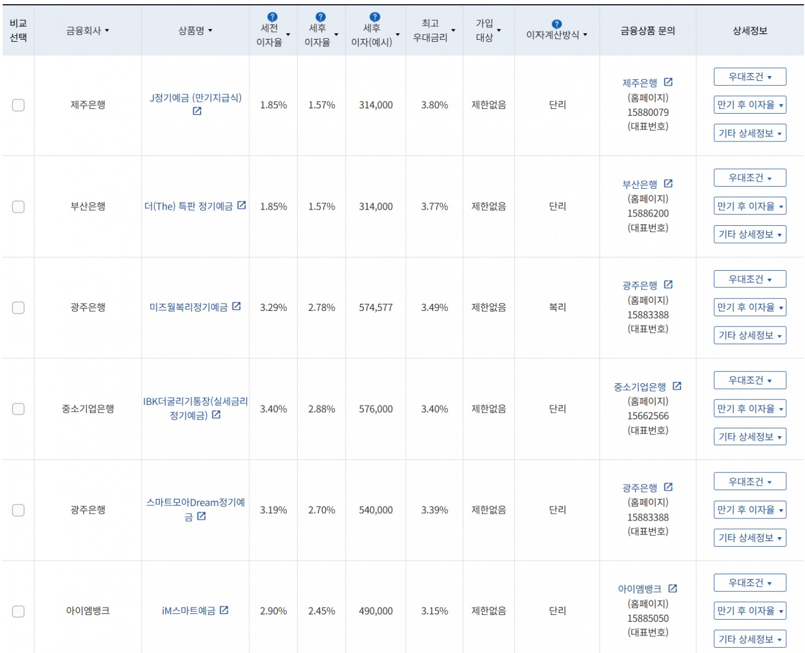Image resolution: width=805 pixels, height=653 pixels.
Task: Expand 만기 후 이자율 for 제주은행 row
Action: click(750, 105)
